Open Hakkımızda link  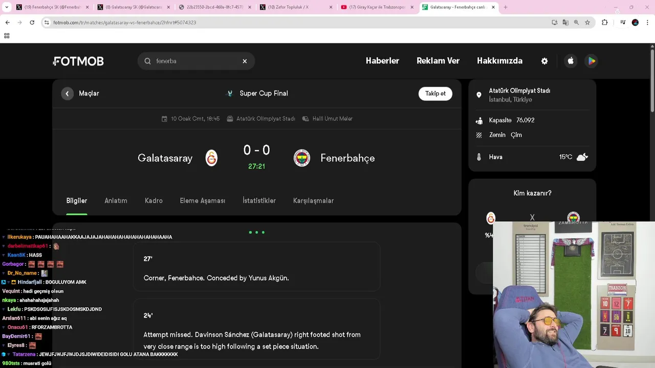coord(499,61)
